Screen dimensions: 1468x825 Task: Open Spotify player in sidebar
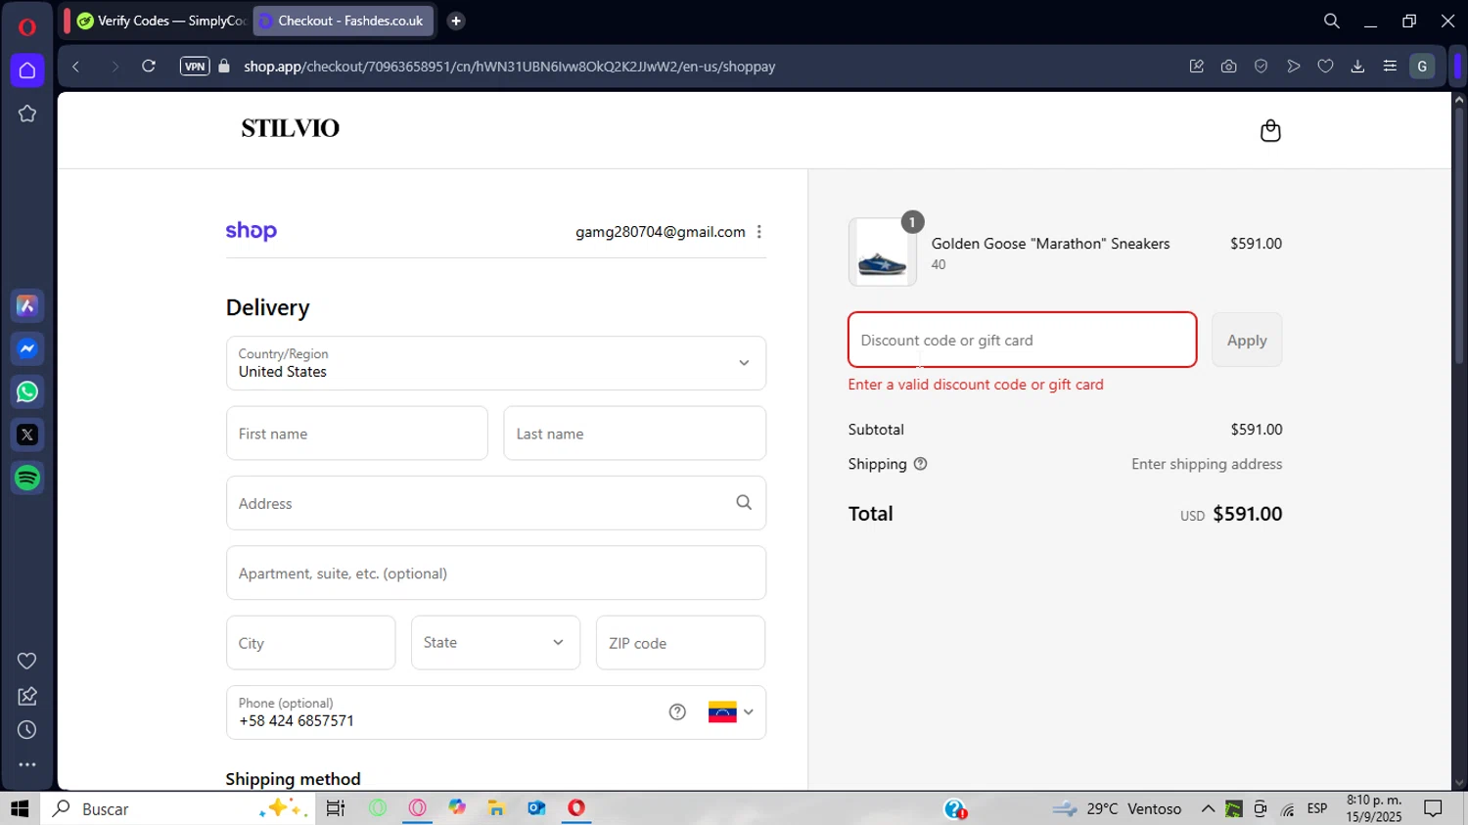click(x=27, y=479)
